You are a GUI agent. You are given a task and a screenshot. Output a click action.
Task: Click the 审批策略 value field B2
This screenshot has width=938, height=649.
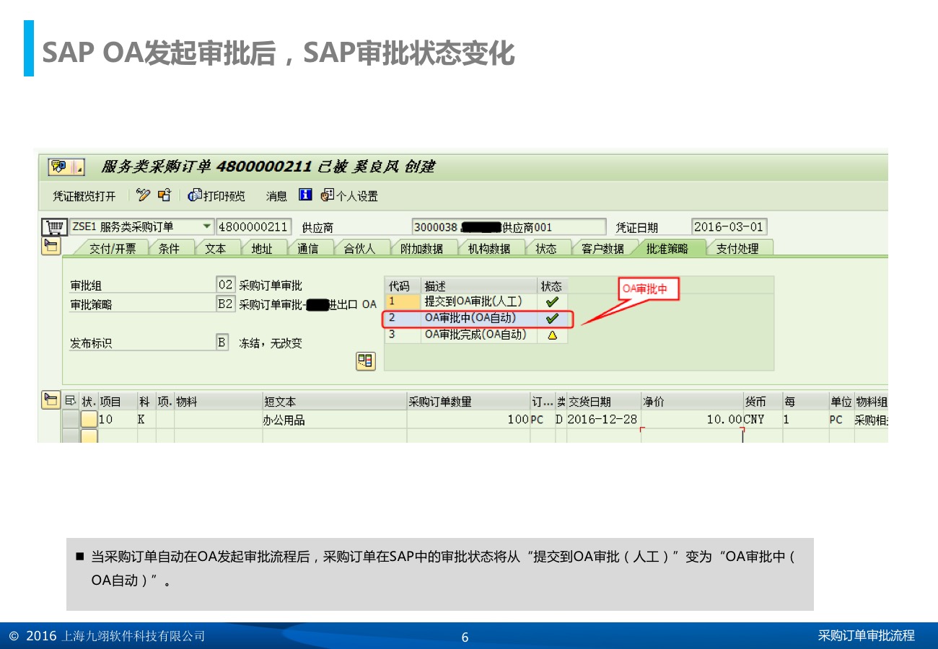tap(226, 304)
